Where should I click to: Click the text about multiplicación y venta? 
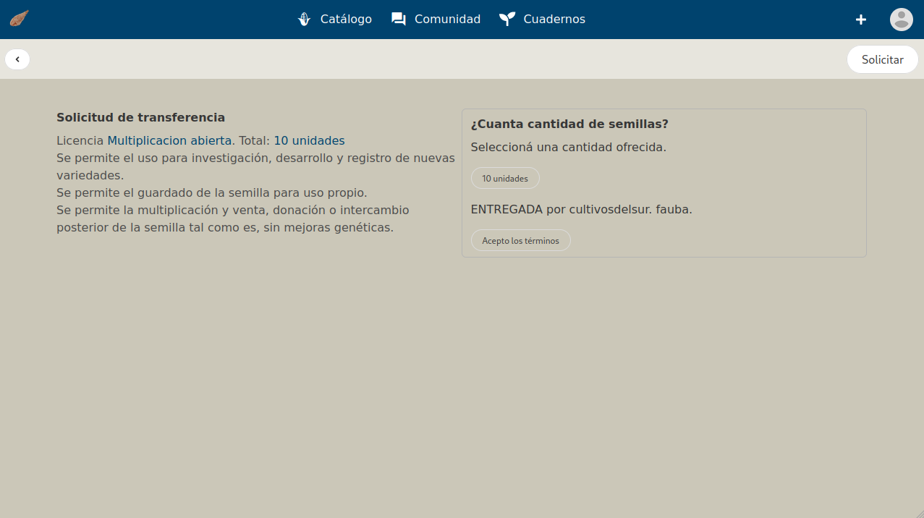[x=233, y=218]
